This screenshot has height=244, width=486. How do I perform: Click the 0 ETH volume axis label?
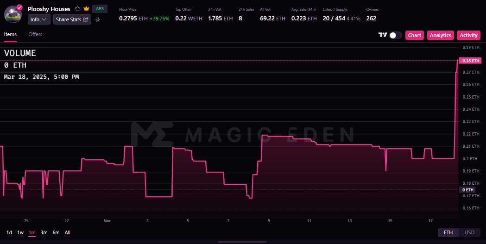468,190
